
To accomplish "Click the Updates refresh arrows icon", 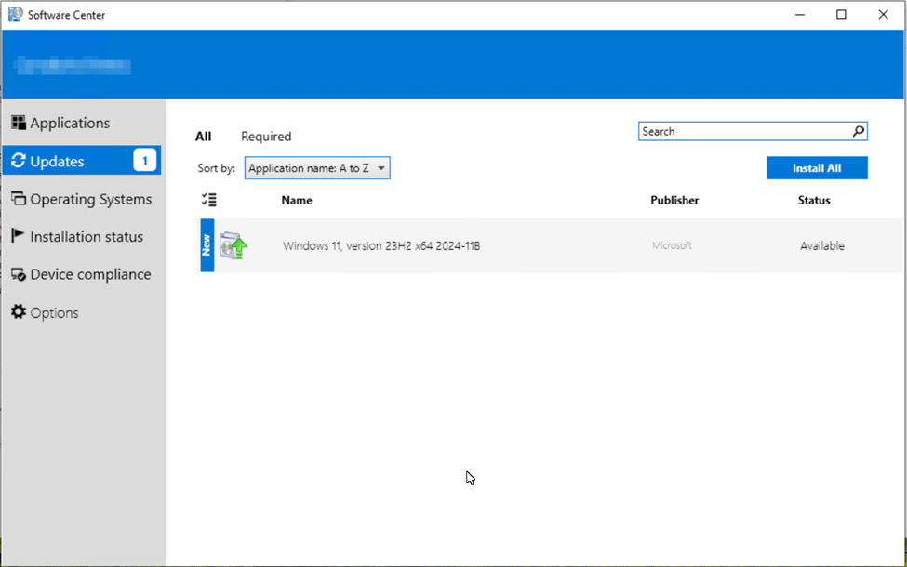I will coord(18,161).
